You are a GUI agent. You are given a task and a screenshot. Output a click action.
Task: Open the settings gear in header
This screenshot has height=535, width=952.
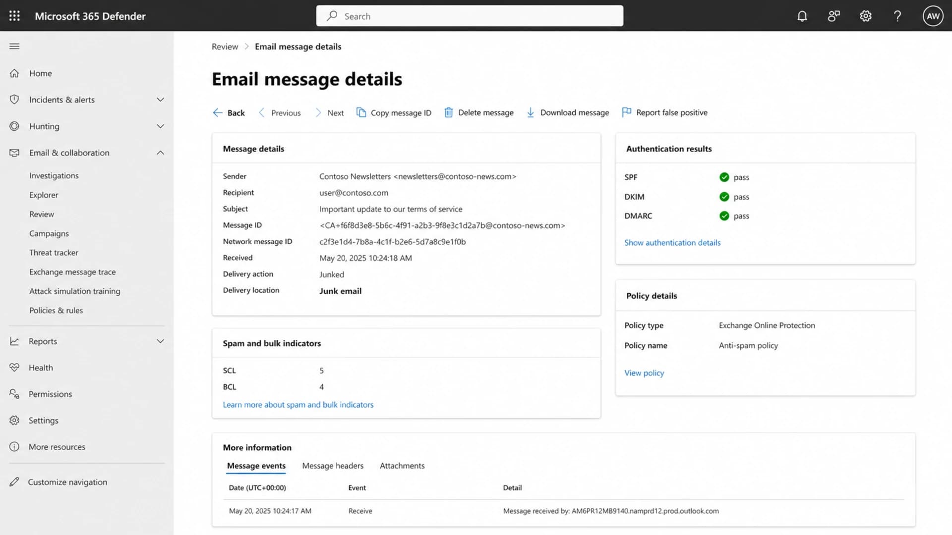pyautogui.click(x=865, y=16)
